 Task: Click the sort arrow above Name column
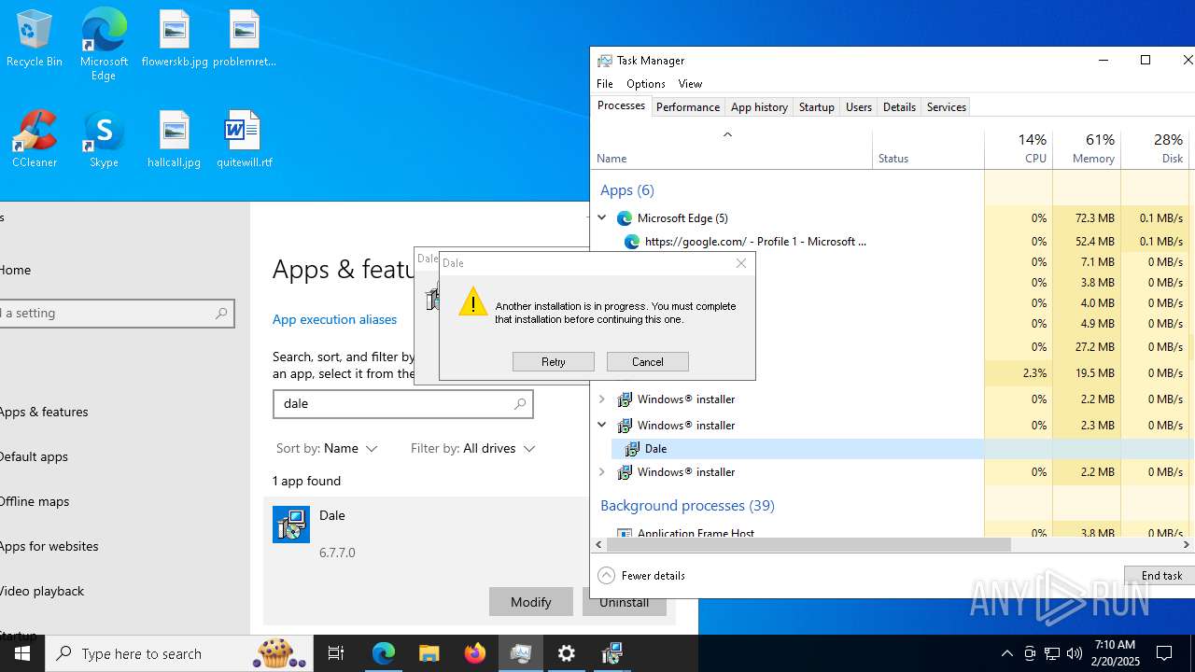pyautogui.click(x=727, y=135)
